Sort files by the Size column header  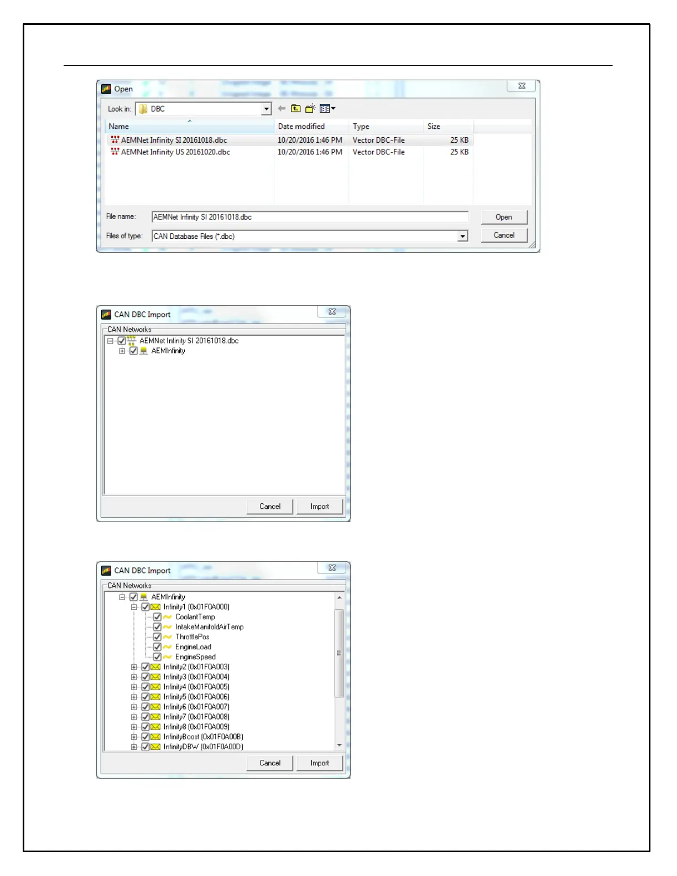[448, 126]
